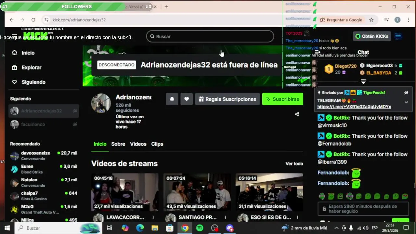
Task: Open the chaipa7 recommended channel
Action: (44, 196)
